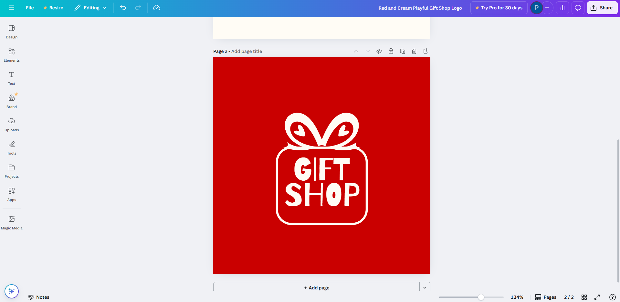This screenshot has height=302, width=620.
Task: Open the Elements panel in sidebar
Action: 12,55
